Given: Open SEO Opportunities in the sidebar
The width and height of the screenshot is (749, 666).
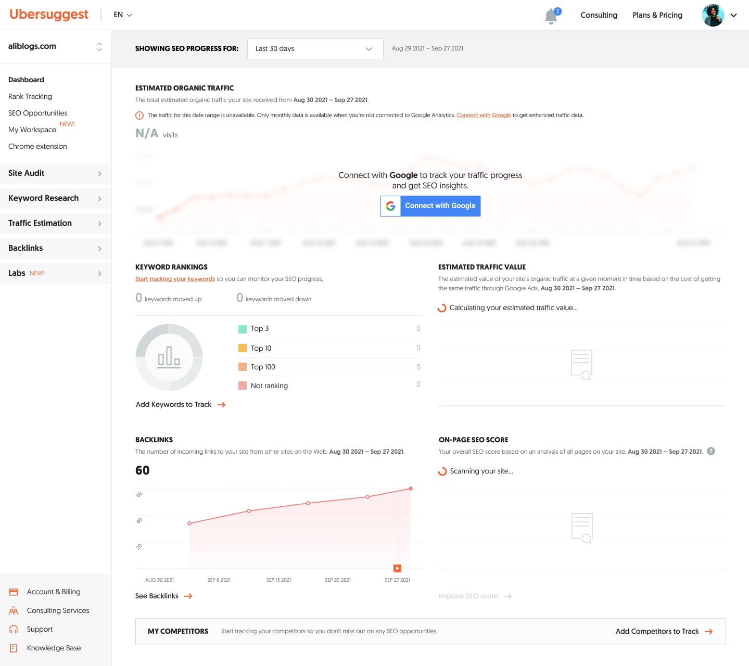Looking at the screenshot, I should pyautogui.click(x=38, y=113).
